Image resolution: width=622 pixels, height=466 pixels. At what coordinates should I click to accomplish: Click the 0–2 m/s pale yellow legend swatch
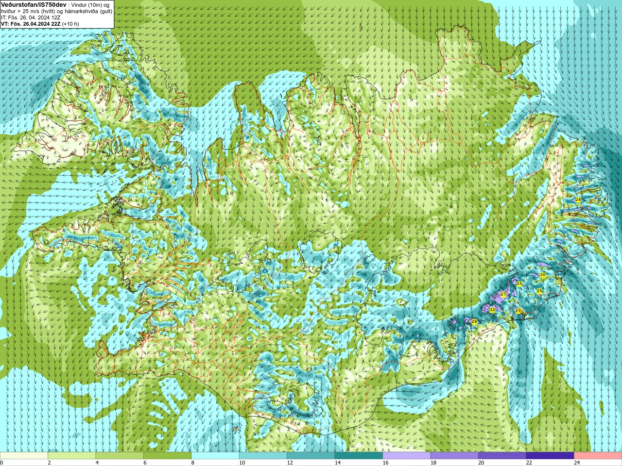click(24, 456)
